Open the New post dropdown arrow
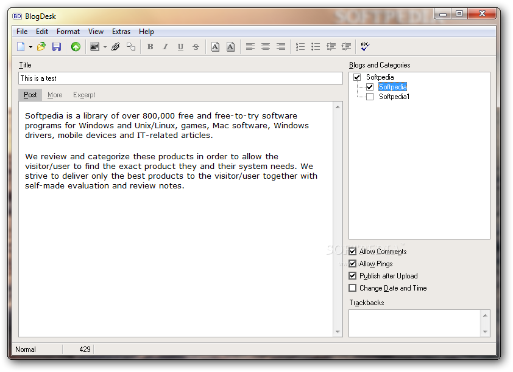The image size is (513, 372). coord(30,47)
